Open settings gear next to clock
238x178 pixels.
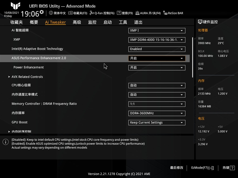tap(42, 12)
